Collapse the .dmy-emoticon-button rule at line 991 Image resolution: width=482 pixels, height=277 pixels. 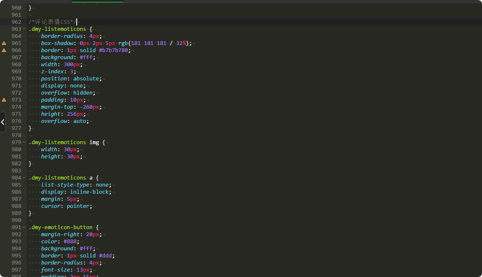tap(24, 227)
